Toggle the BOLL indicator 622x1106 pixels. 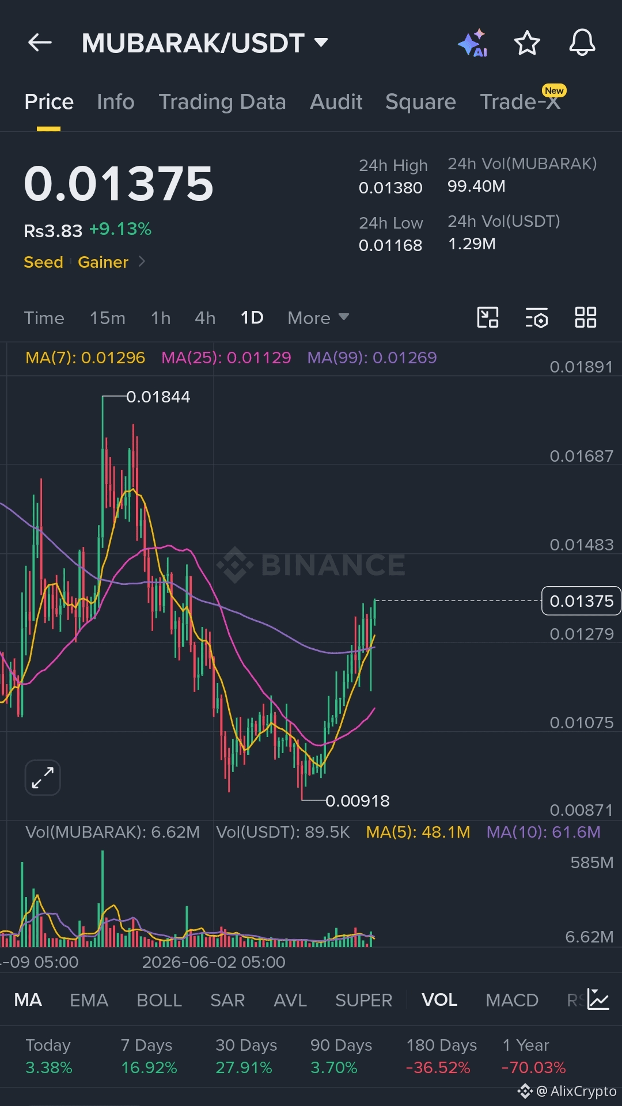[x=160, y=1000]
